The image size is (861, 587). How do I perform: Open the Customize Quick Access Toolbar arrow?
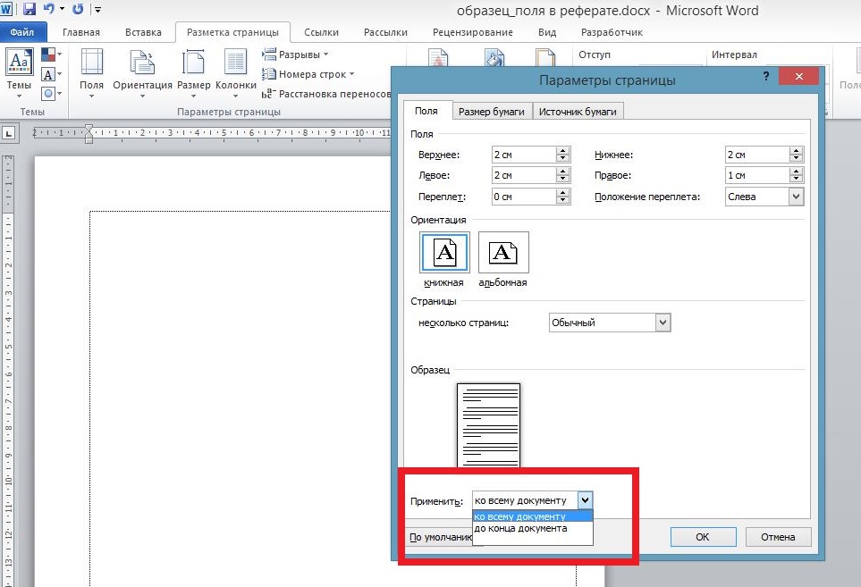tap(97, 9)
